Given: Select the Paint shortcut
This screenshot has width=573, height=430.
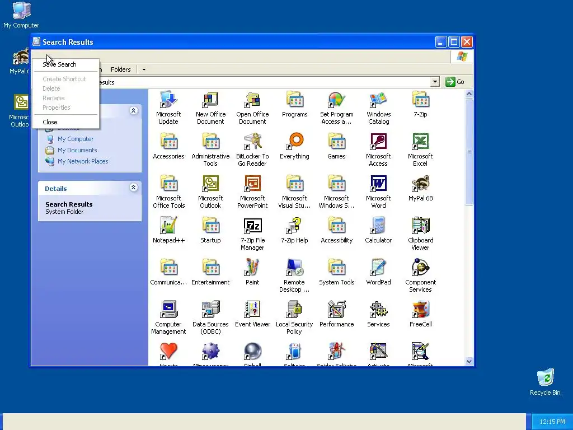Looking at the screenshot, I should (252, 273).
